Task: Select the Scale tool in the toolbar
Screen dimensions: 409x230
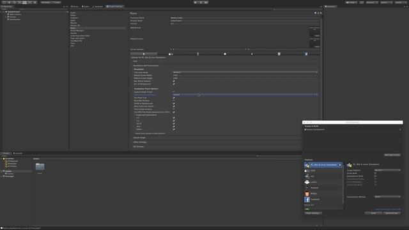Action: (19, 3)
